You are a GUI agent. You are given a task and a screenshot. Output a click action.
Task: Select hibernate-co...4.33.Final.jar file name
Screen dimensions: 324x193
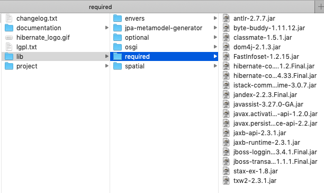[275, 76]
